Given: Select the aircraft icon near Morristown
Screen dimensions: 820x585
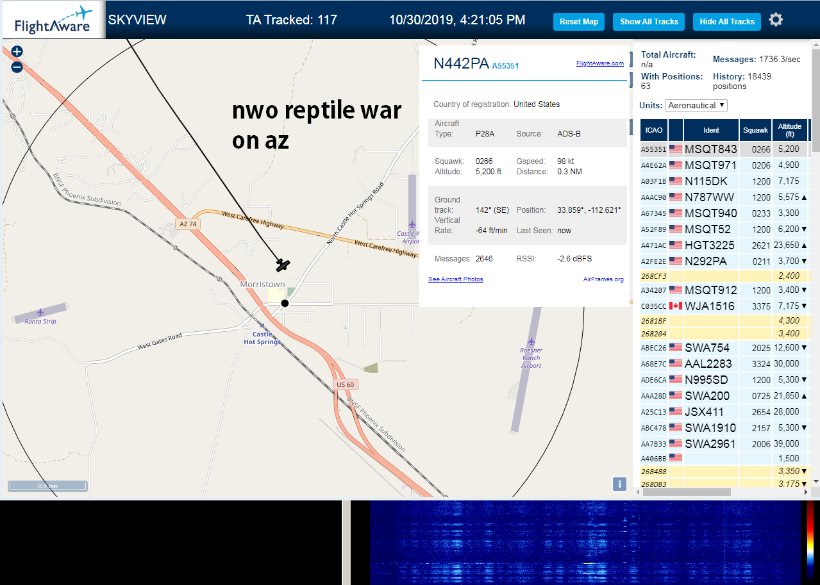Looking at the screenshot, I should pyautogui.click(x=283, y=264).
